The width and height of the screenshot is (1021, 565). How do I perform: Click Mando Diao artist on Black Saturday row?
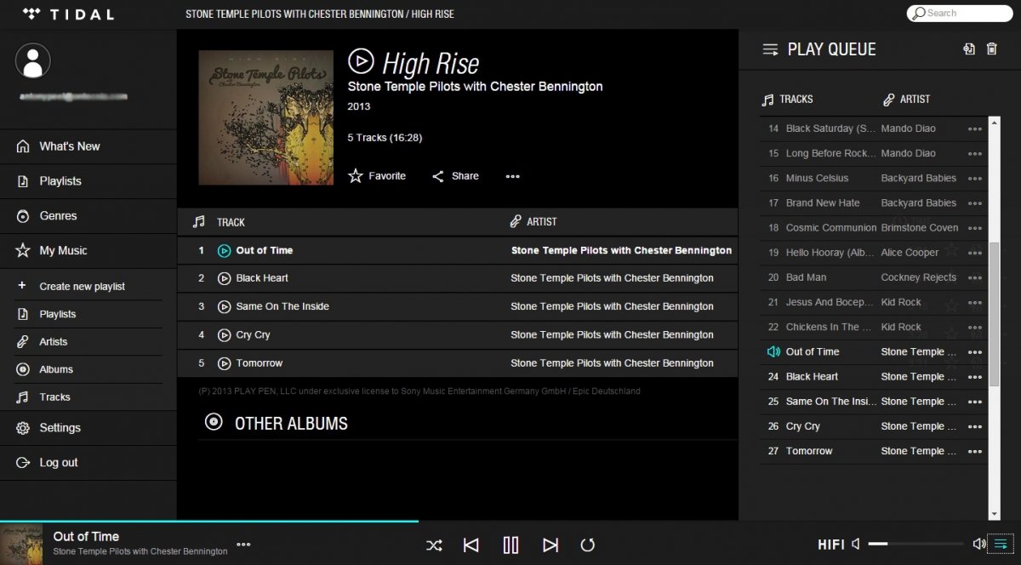click(x=908, y=128)
